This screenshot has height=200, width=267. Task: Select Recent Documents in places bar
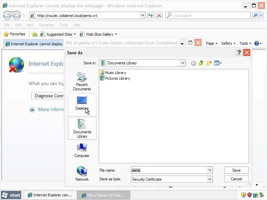[x=82, y=81]
